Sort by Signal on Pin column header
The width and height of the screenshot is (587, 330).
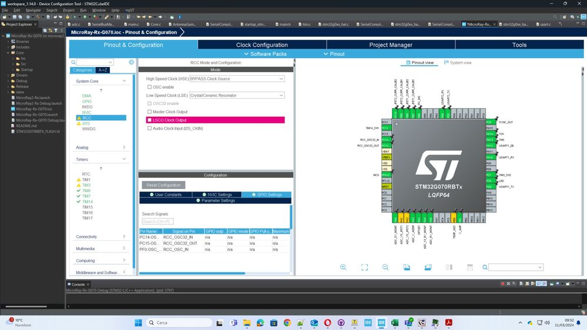pyautogui.click(x=184, y=231)
